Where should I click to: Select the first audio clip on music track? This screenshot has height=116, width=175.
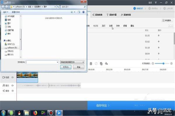33,85
